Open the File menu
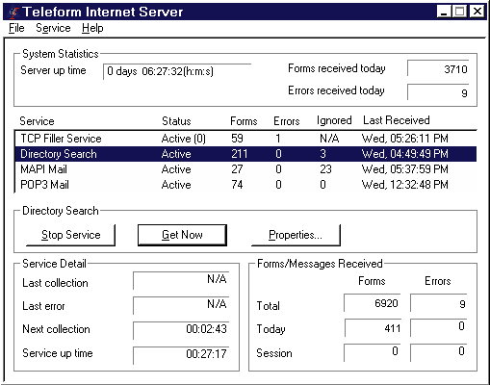 (16, 28)
